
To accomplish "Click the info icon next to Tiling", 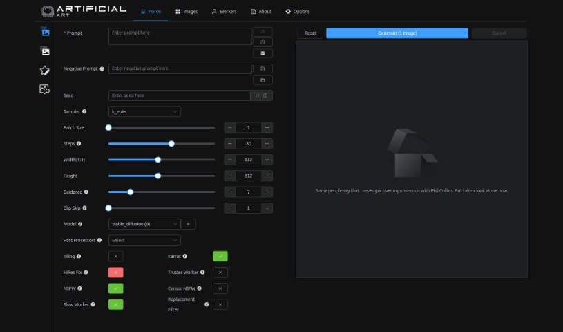I will tap(79, 256).
